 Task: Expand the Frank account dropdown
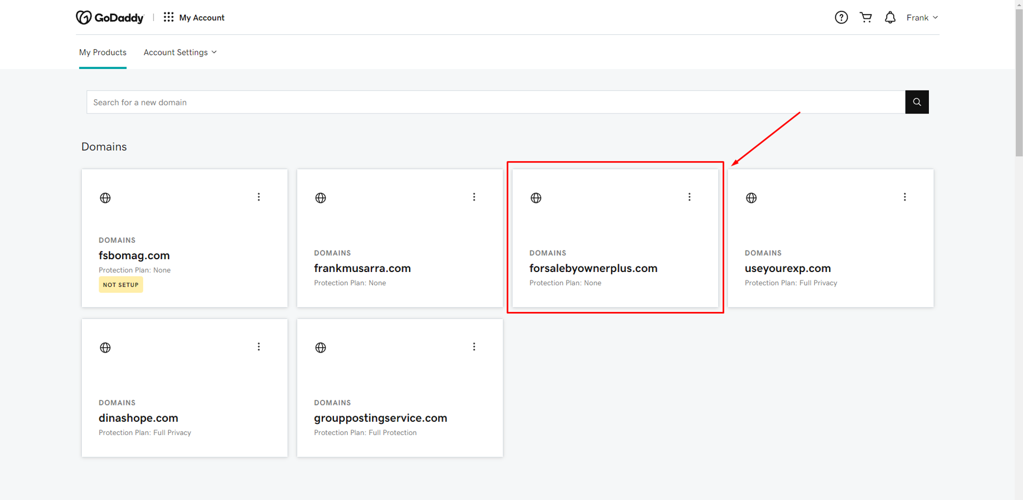(922, 17)
